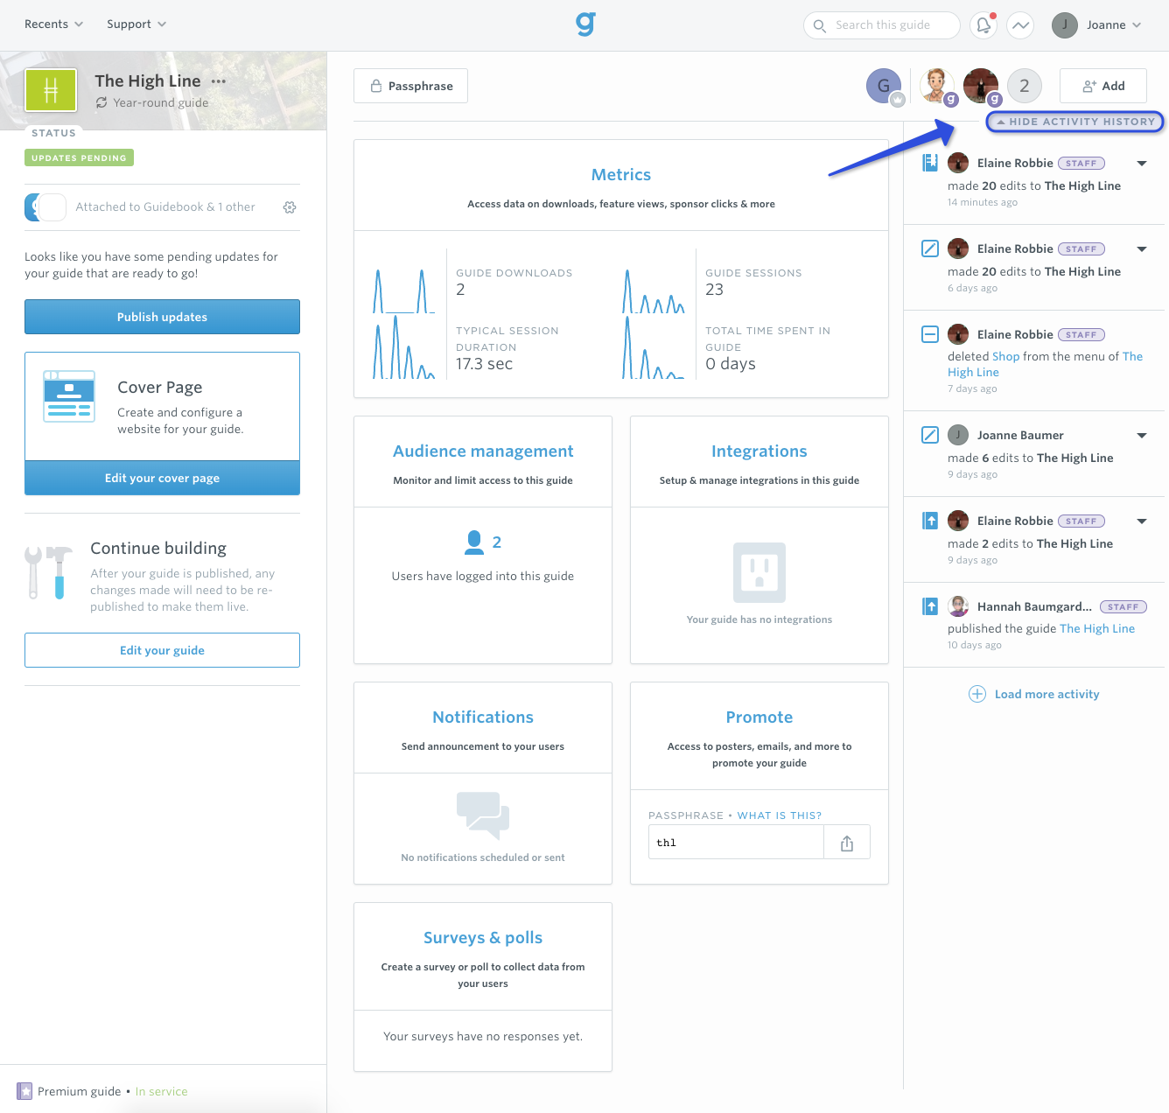Click the Guide Sessions sparkline chart

(x=654, y=290)
